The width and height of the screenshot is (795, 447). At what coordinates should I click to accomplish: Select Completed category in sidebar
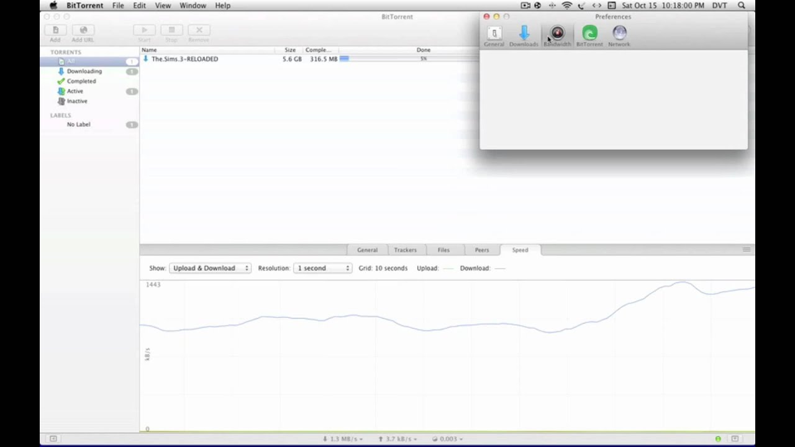(x=90, y=81)
